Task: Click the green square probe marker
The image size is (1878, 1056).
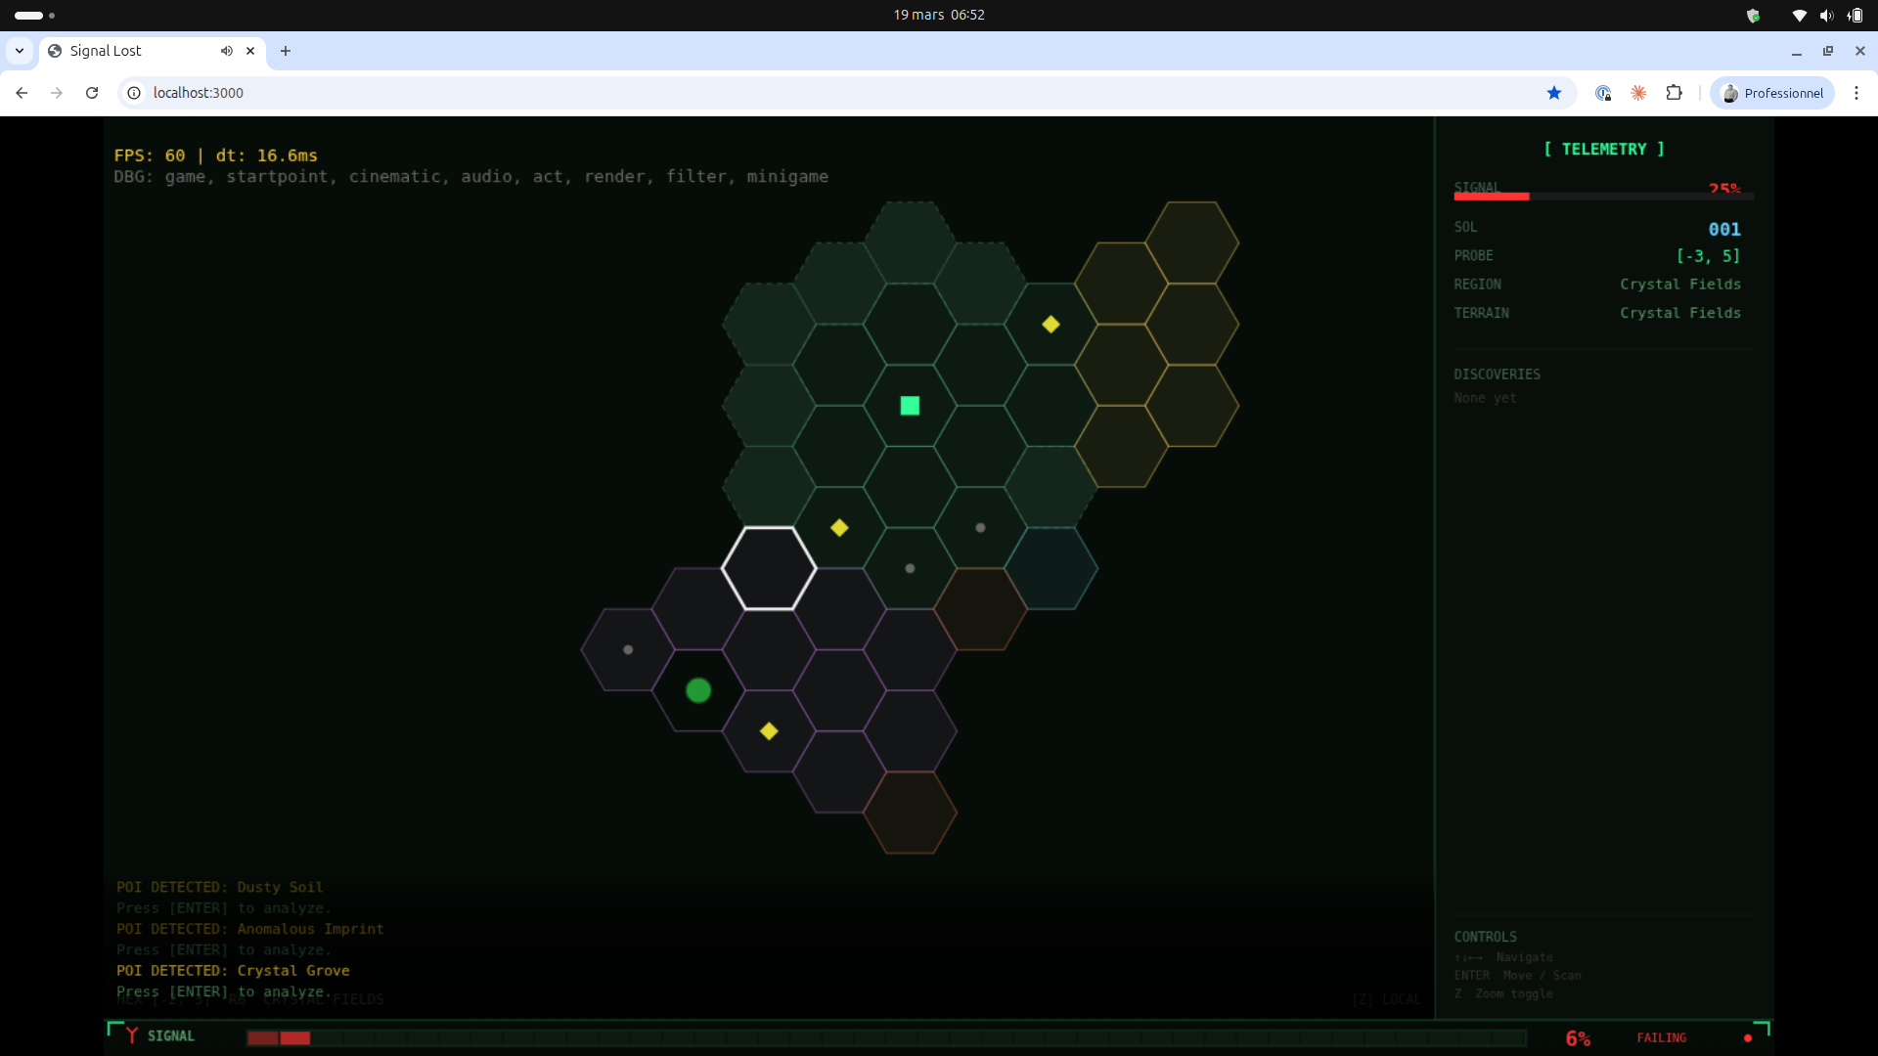Action: [910, 406]
